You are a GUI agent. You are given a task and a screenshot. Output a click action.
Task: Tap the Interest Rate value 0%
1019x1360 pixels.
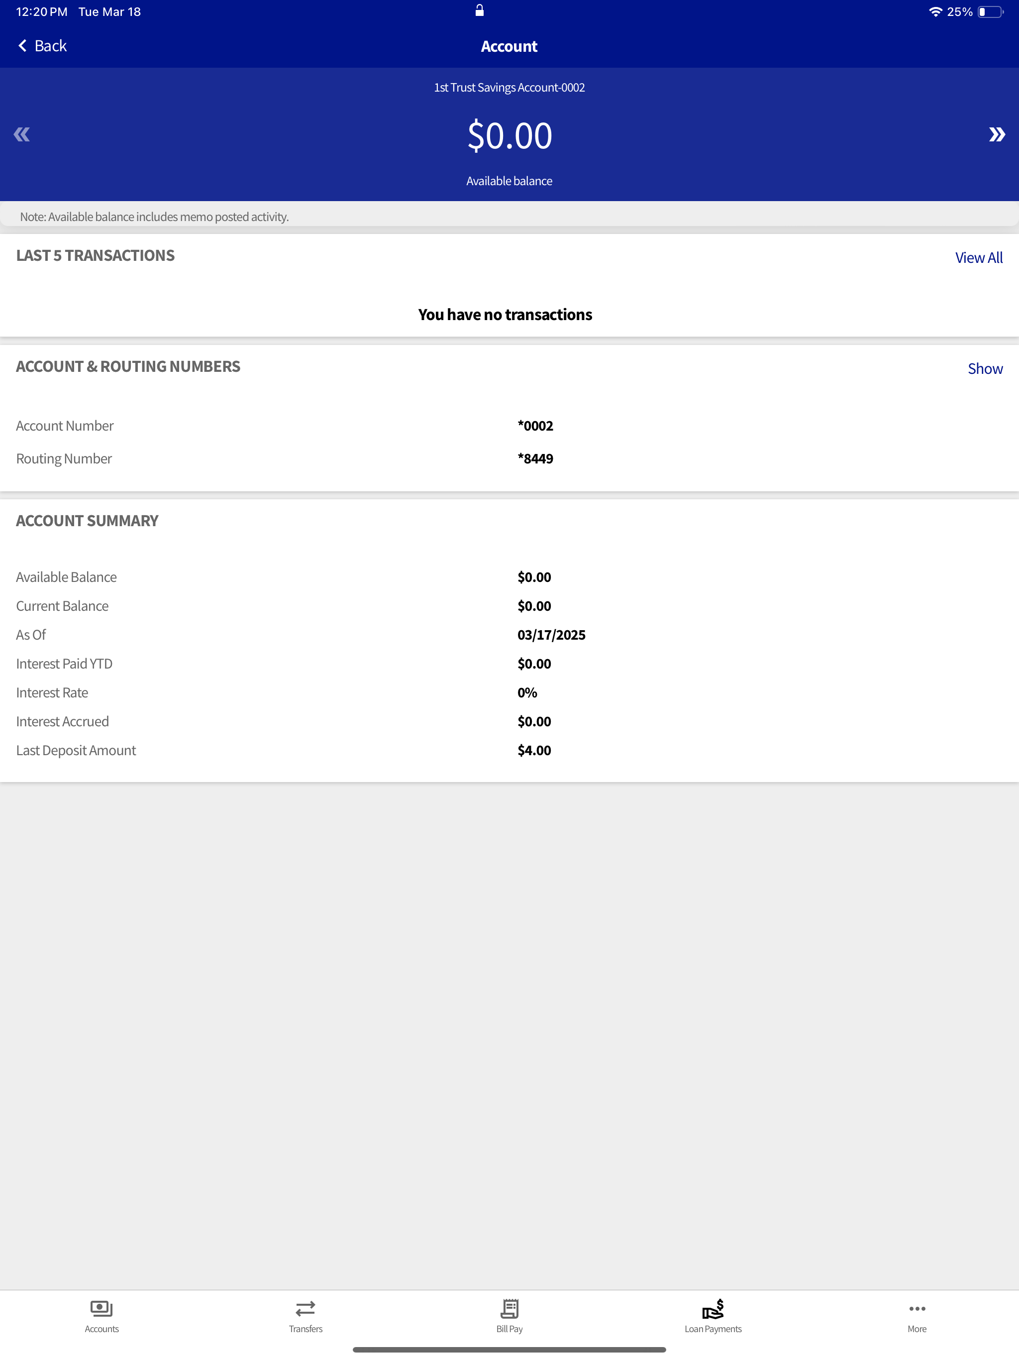527,692
